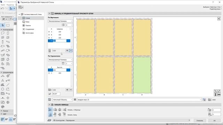This screenshot has height=125, width=223.
Task: Collapse the Образец и предварительный просмотр сетки section
Action: point(49,14)
